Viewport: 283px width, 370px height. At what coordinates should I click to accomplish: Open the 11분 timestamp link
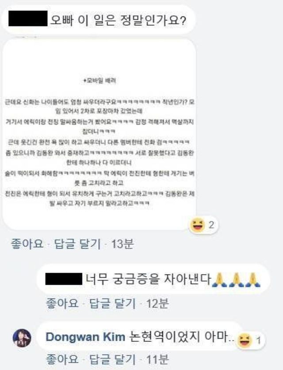[157, 359]
